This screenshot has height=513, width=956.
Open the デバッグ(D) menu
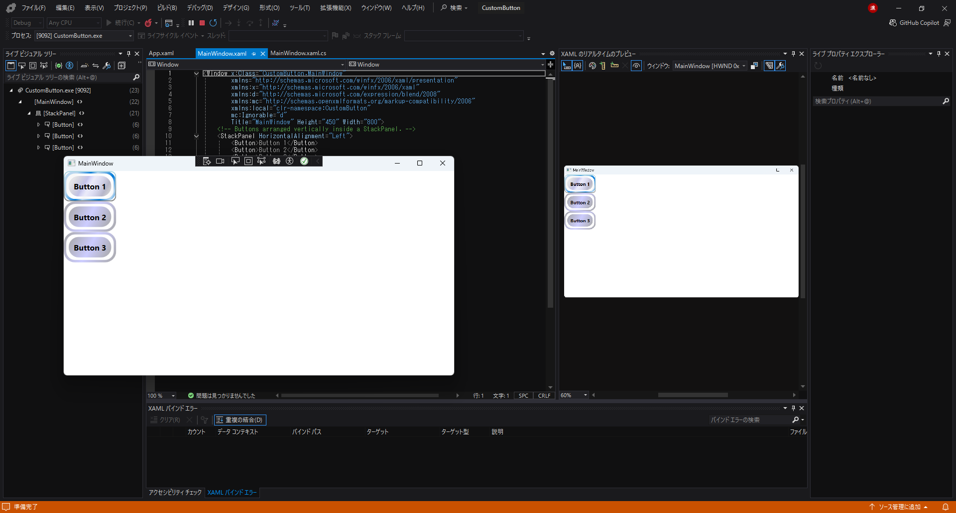200,8
